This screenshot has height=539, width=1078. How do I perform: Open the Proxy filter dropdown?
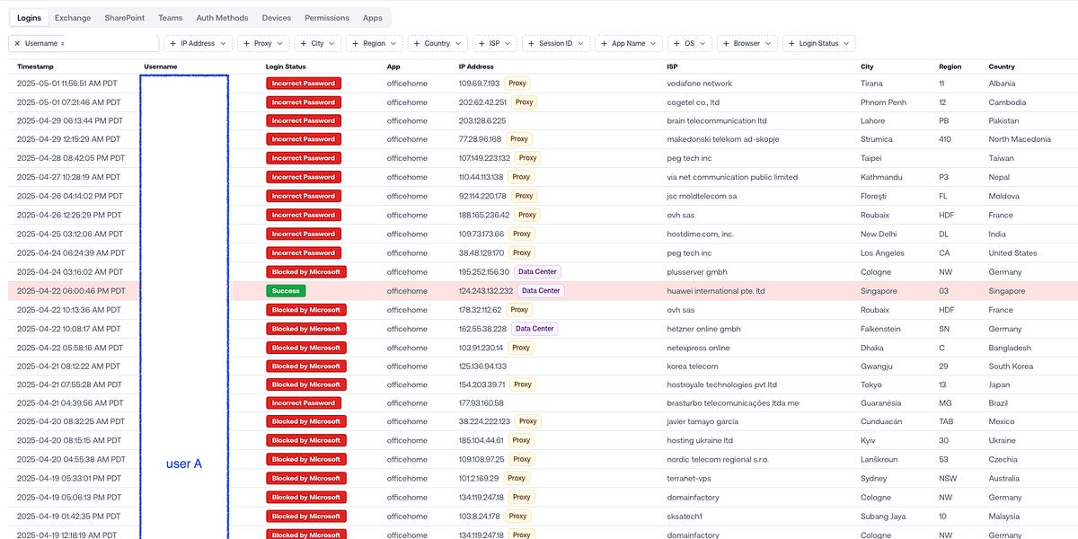(x=263, y=43)
